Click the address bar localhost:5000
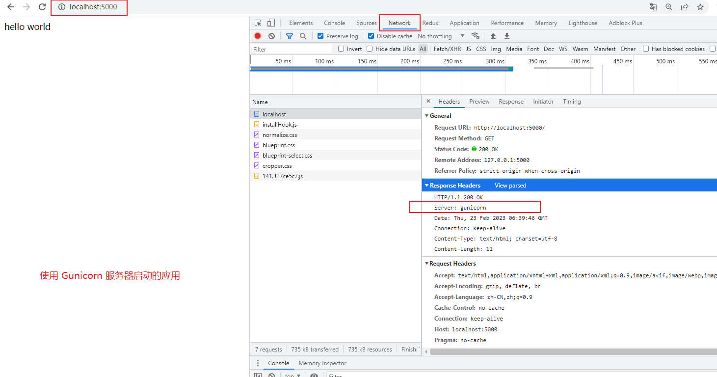 [x=93, y=7]
